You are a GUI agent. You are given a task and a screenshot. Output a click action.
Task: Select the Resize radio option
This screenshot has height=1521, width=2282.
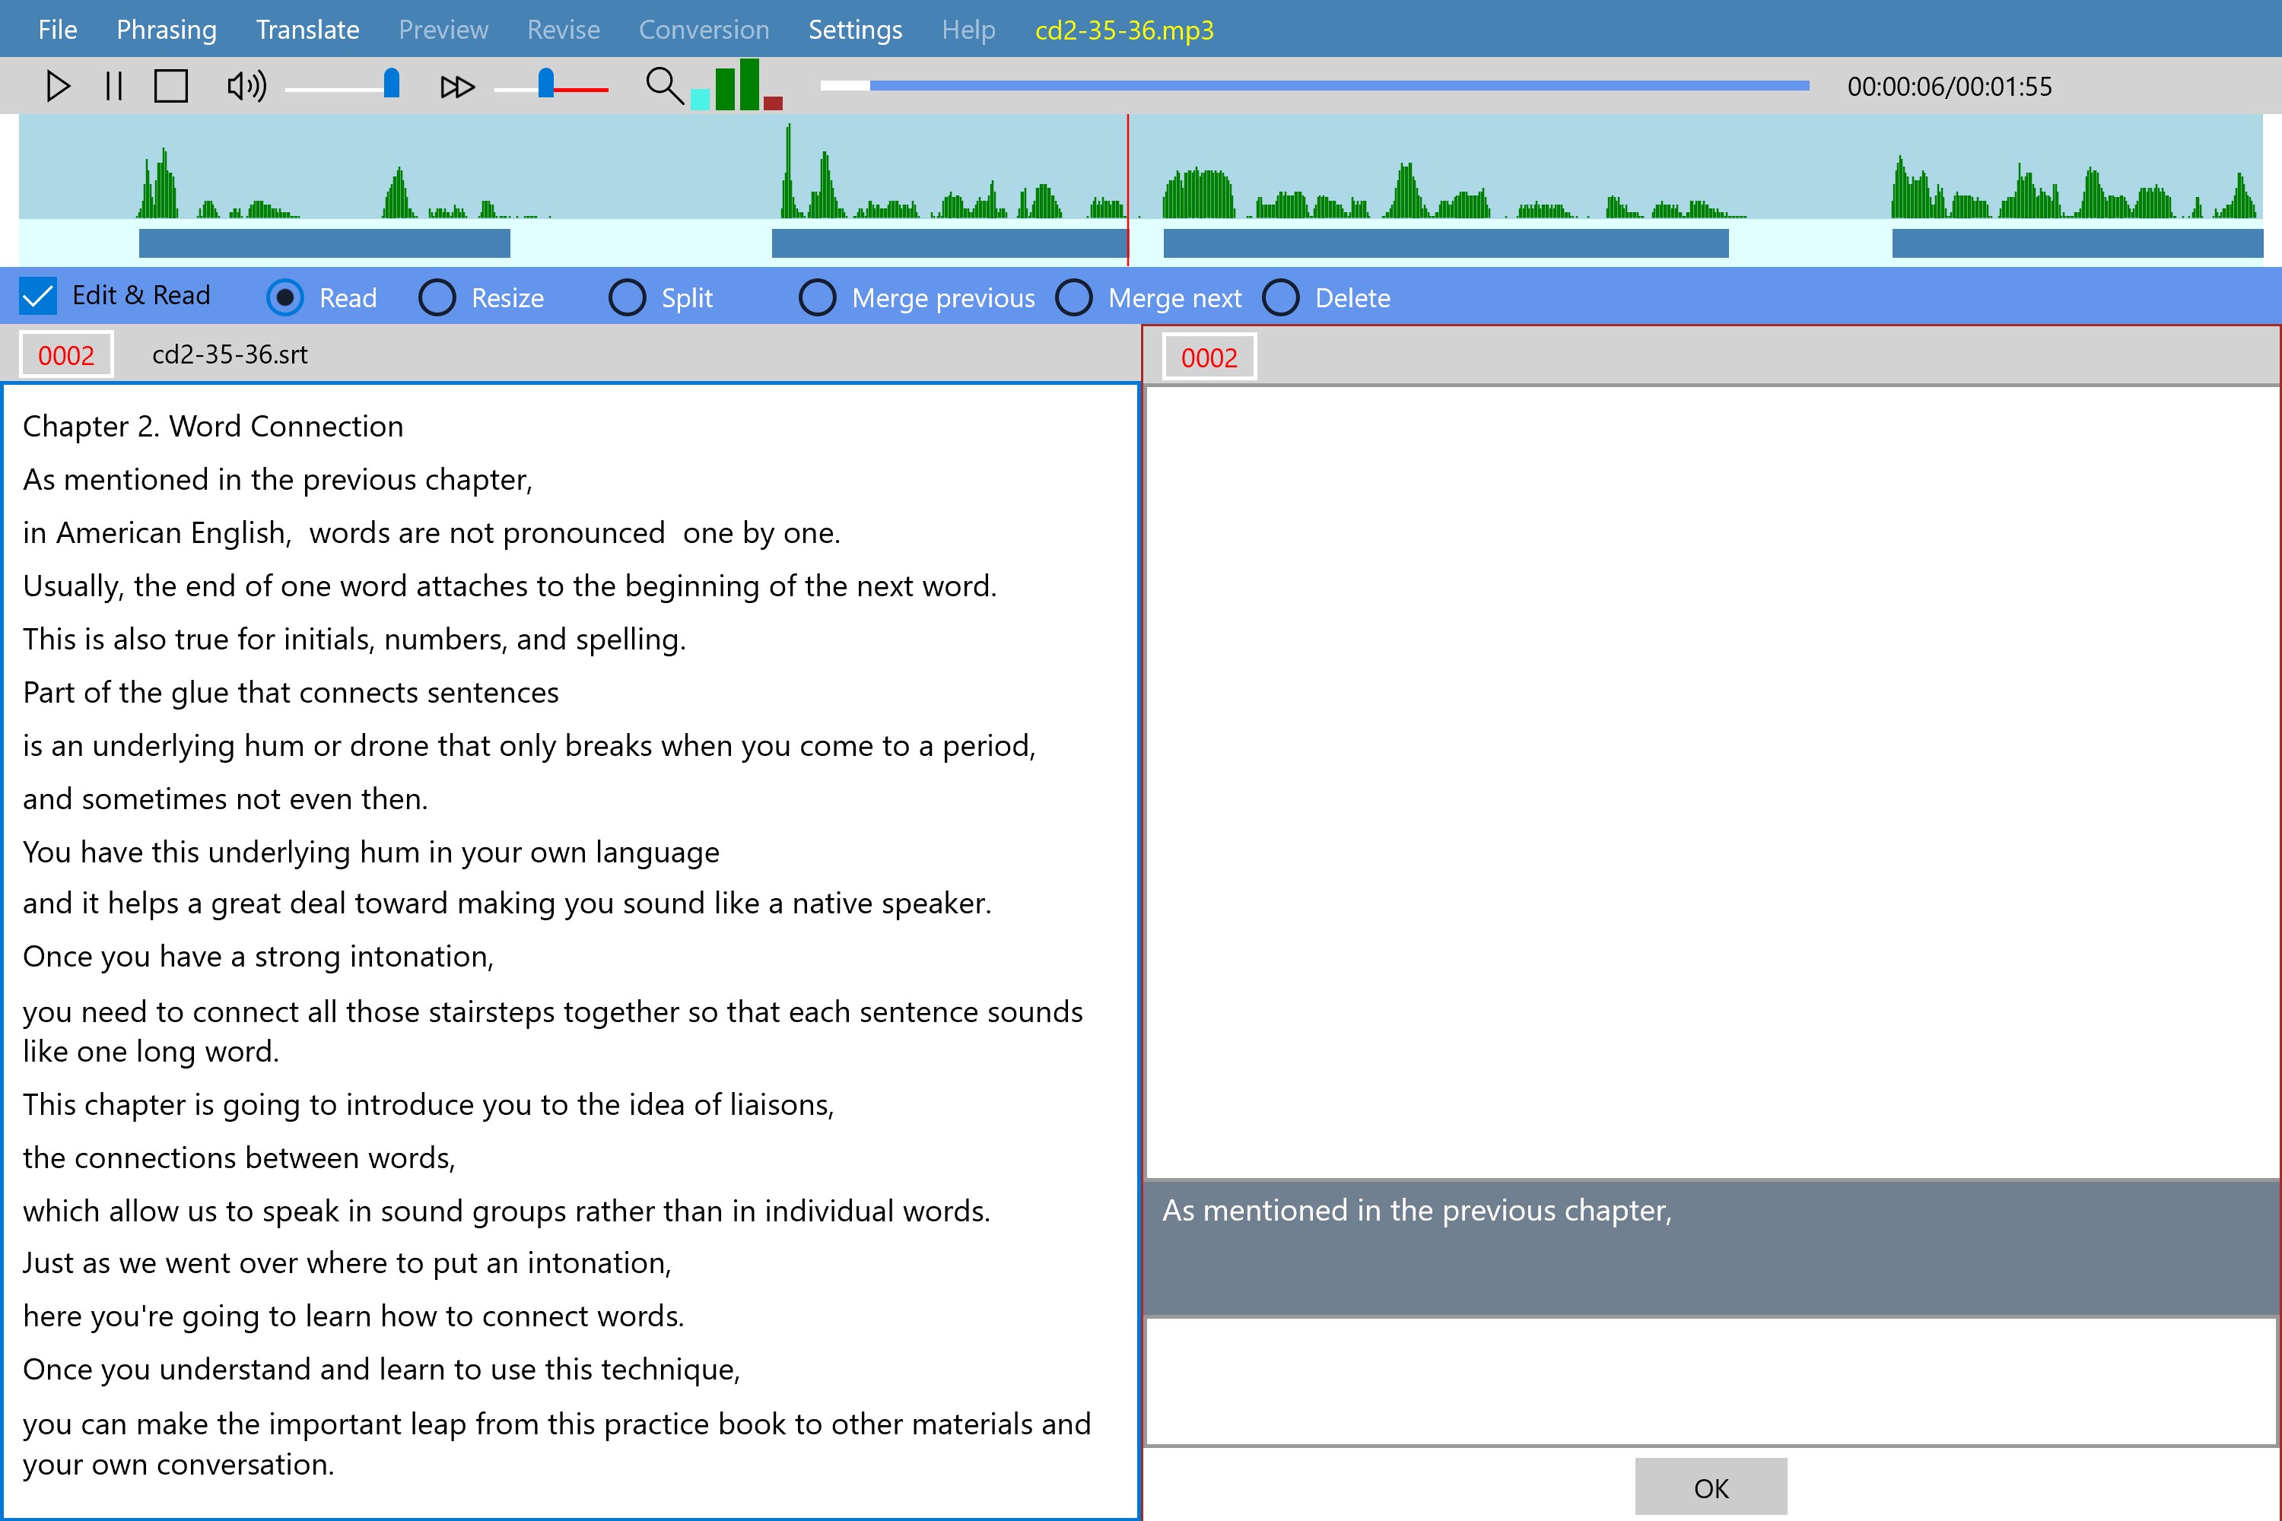pyautogui.click(x=437, y=298)
